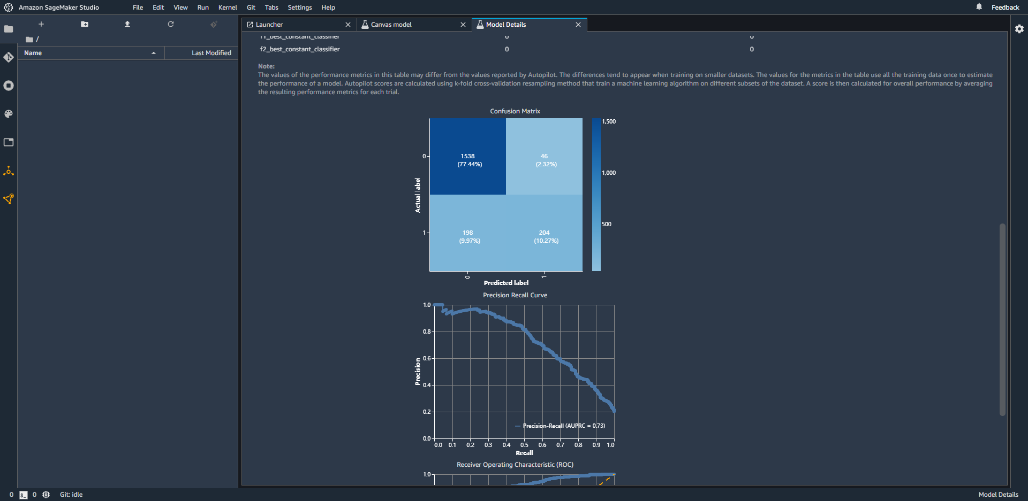The height and width of the screenshot is (501, 1028).
Task: Create a new folder in file browser
Action: coord(84,24)
